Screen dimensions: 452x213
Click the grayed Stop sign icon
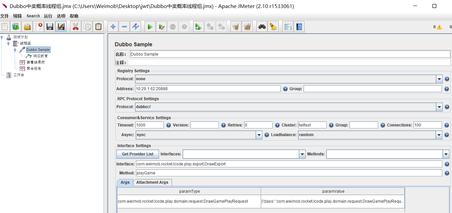coord(173,27)
